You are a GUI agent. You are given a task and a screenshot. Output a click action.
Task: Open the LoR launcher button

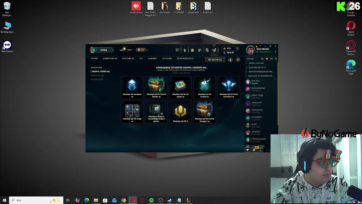[141, 50]
